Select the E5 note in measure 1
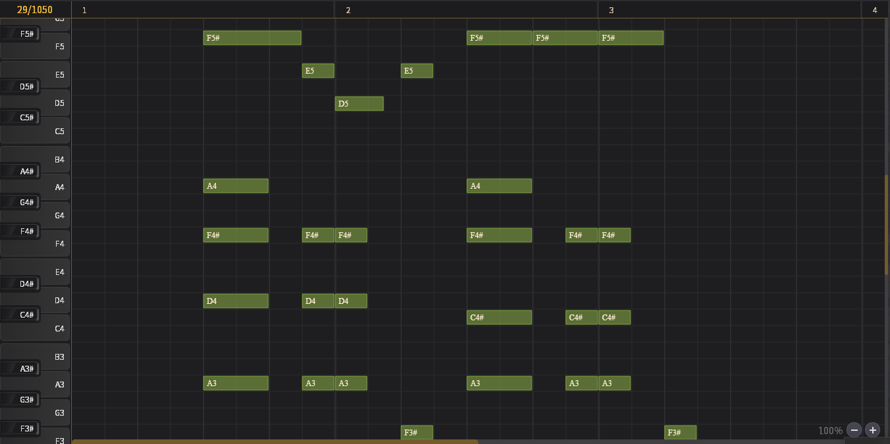This screenshot has width=890, height=444. tap(318, 71)
